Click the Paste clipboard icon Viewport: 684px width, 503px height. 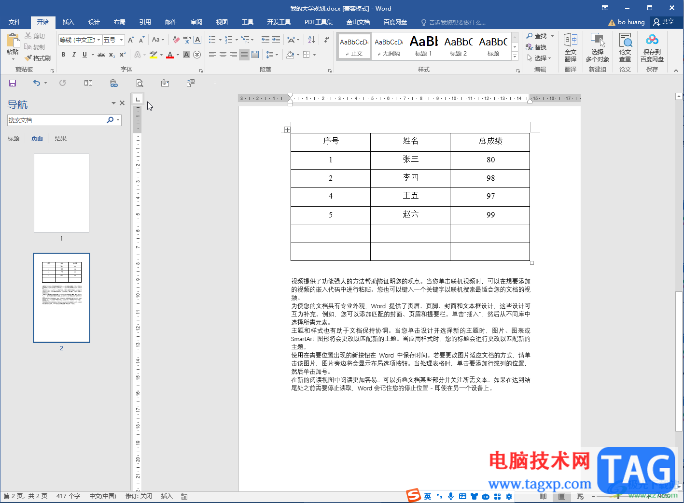(13, 41)
